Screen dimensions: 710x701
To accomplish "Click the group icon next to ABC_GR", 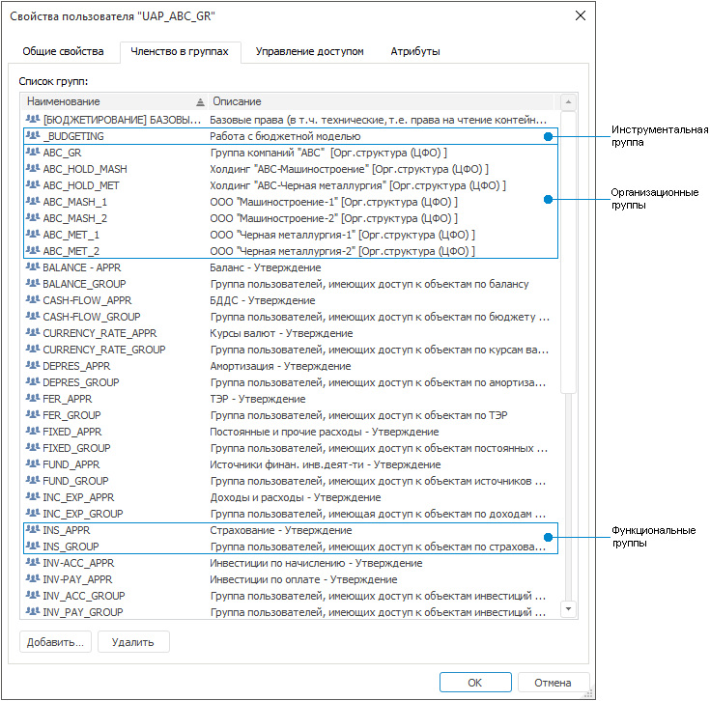I will (33, 153).
